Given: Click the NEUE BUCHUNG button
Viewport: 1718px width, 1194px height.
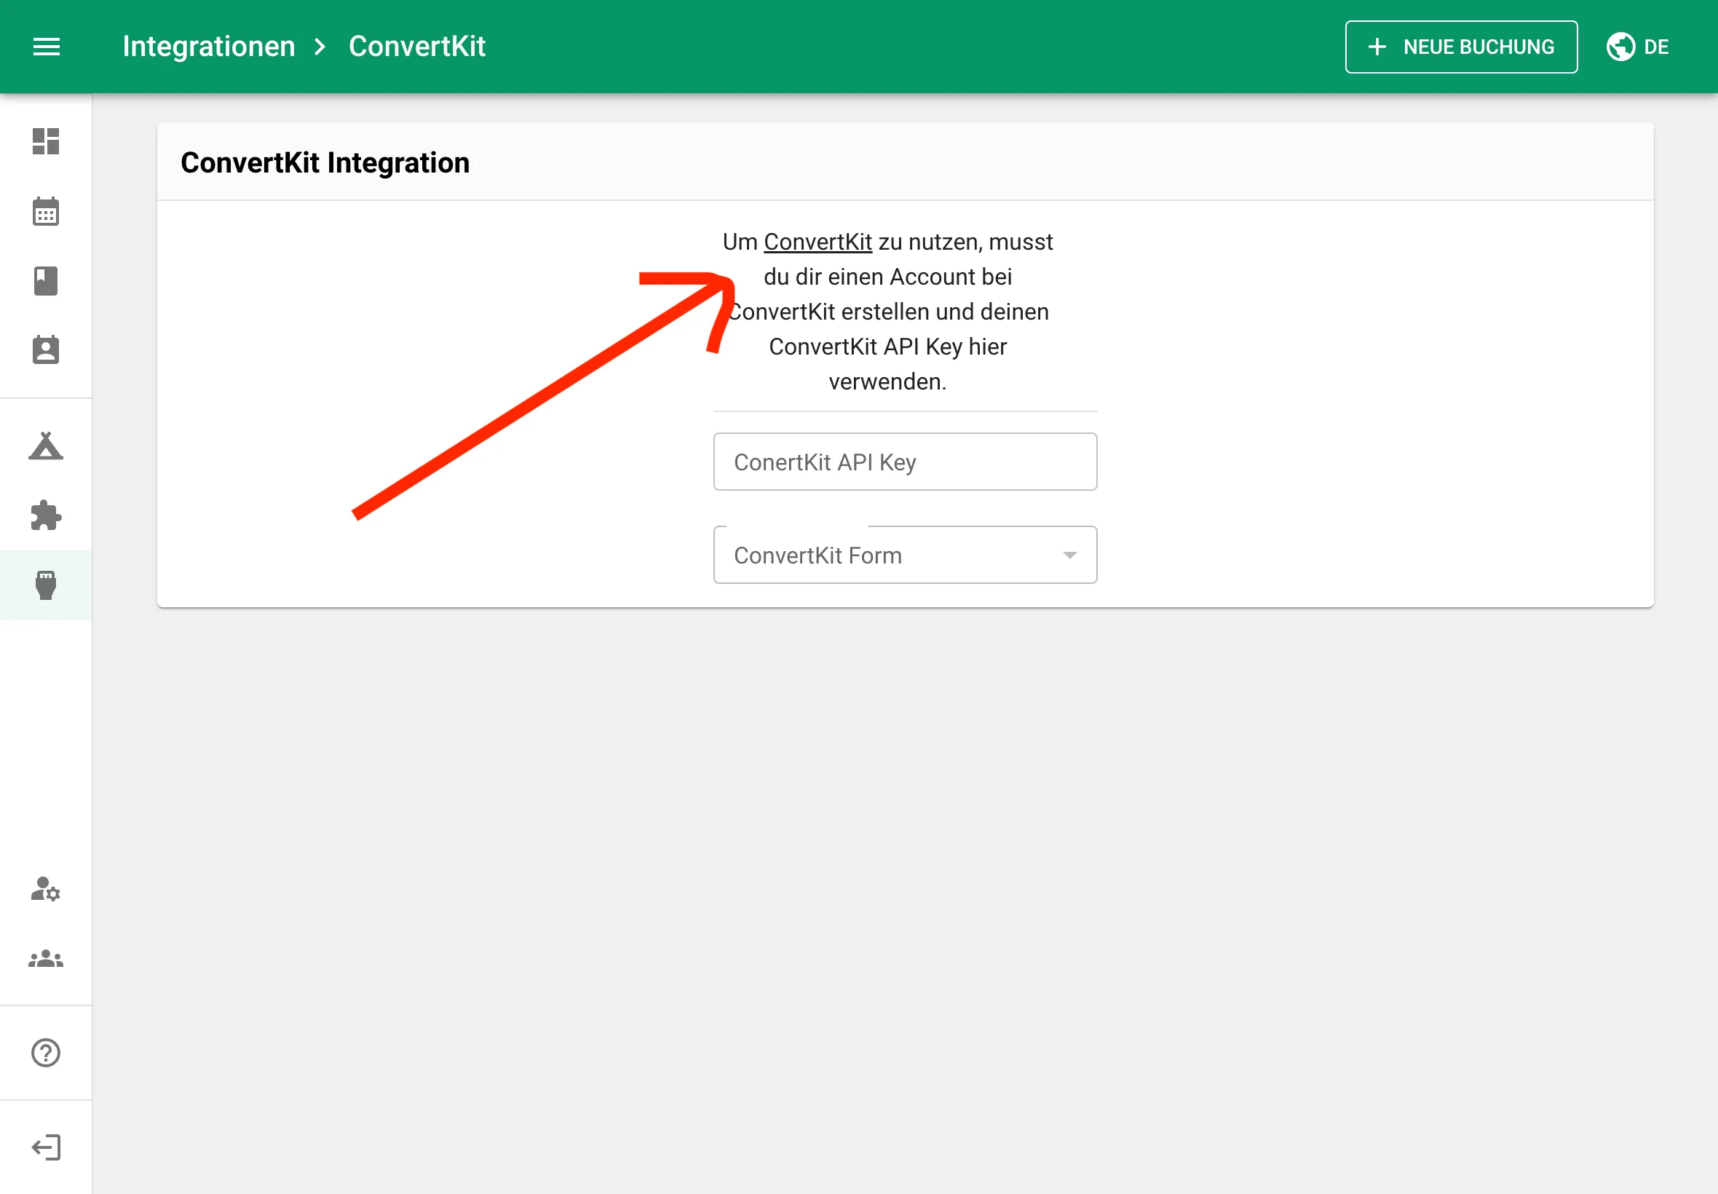Looking at the screenshot, I should [x=1461, y=47].
